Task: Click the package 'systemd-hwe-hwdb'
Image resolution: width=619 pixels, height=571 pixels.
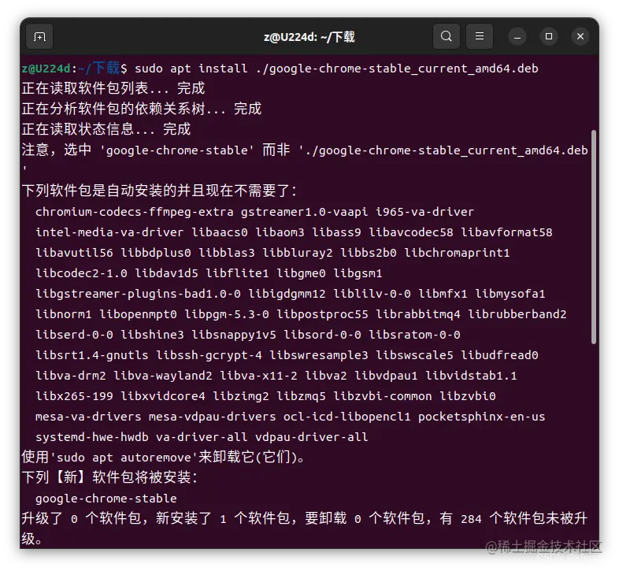Action: pyautogui.click(x=92, y=437)
